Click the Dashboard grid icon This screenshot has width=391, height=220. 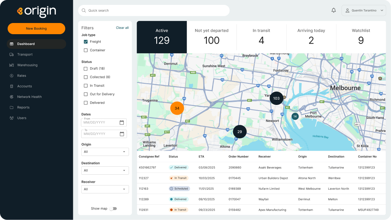coord(12,44)
